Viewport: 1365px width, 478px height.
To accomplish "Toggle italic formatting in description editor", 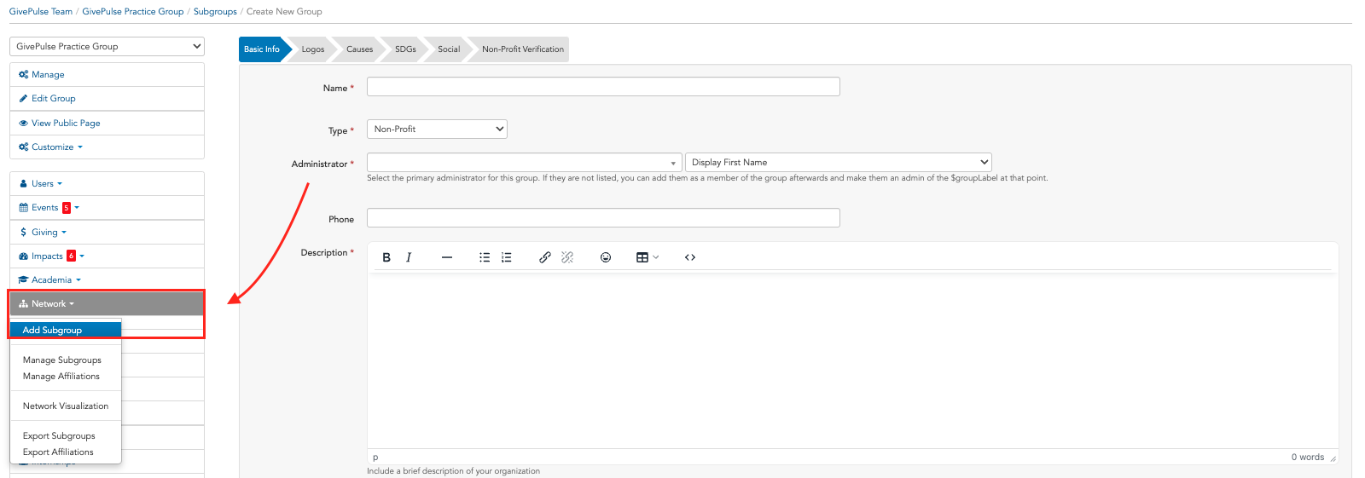I will click(409, 257).
